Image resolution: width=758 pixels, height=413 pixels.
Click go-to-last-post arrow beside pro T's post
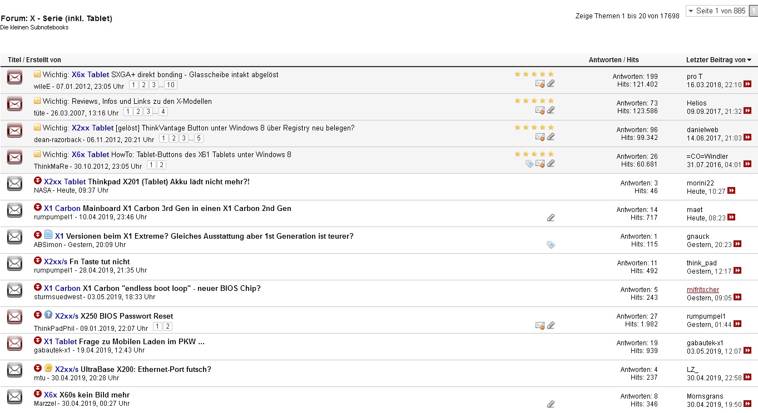(x=748, y=84)
